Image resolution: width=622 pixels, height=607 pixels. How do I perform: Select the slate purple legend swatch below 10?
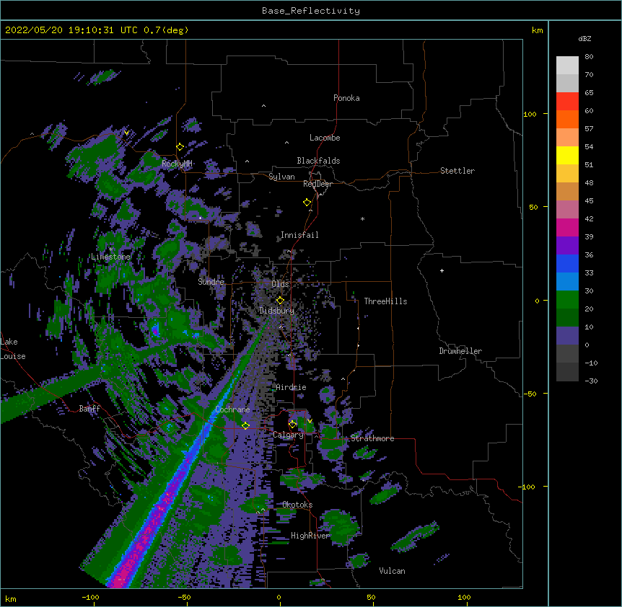click(x=567, y=336)
